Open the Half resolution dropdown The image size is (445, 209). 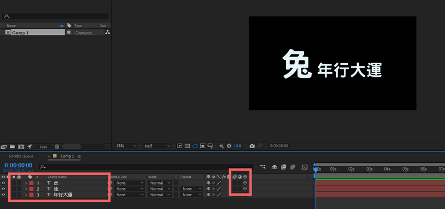[157, 146]
